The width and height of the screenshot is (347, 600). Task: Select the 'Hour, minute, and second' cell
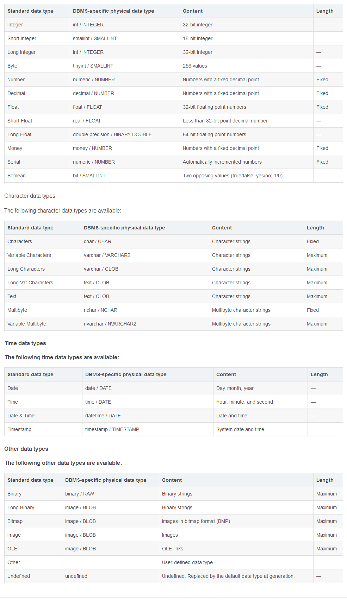pos(244,402)
